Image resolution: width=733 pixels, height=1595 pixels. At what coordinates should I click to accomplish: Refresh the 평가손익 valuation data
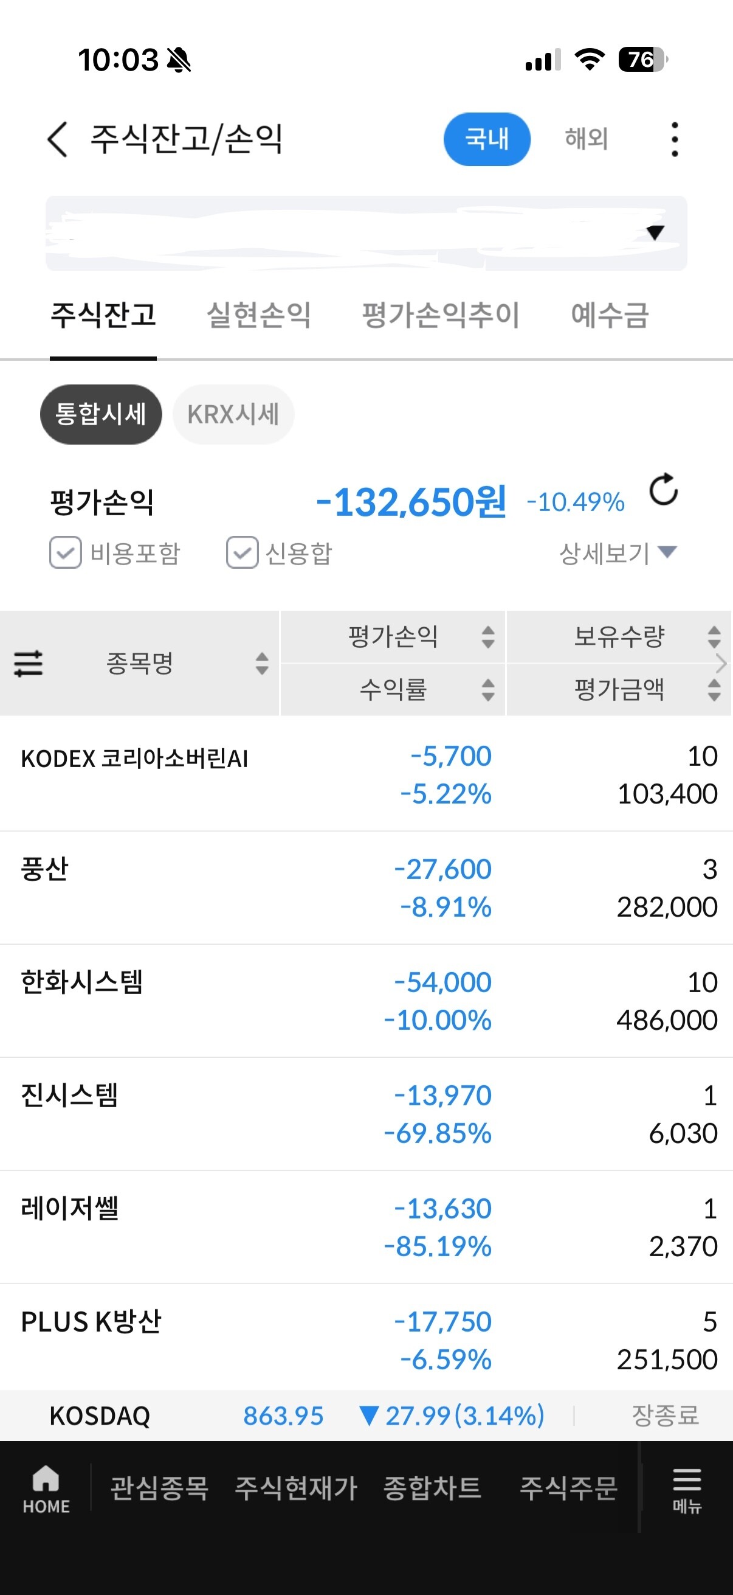664,490
